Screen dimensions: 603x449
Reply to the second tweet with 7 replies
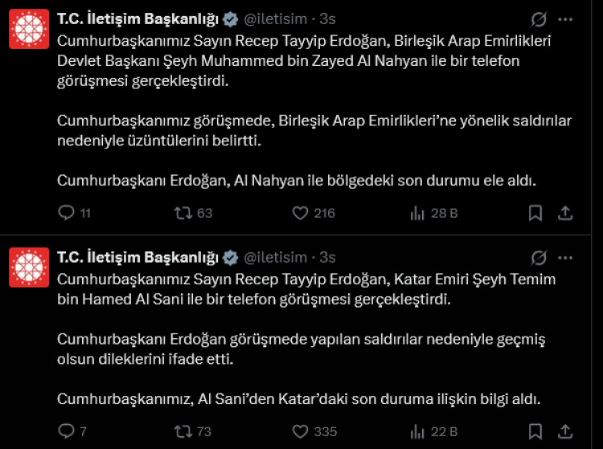(67, 431)
